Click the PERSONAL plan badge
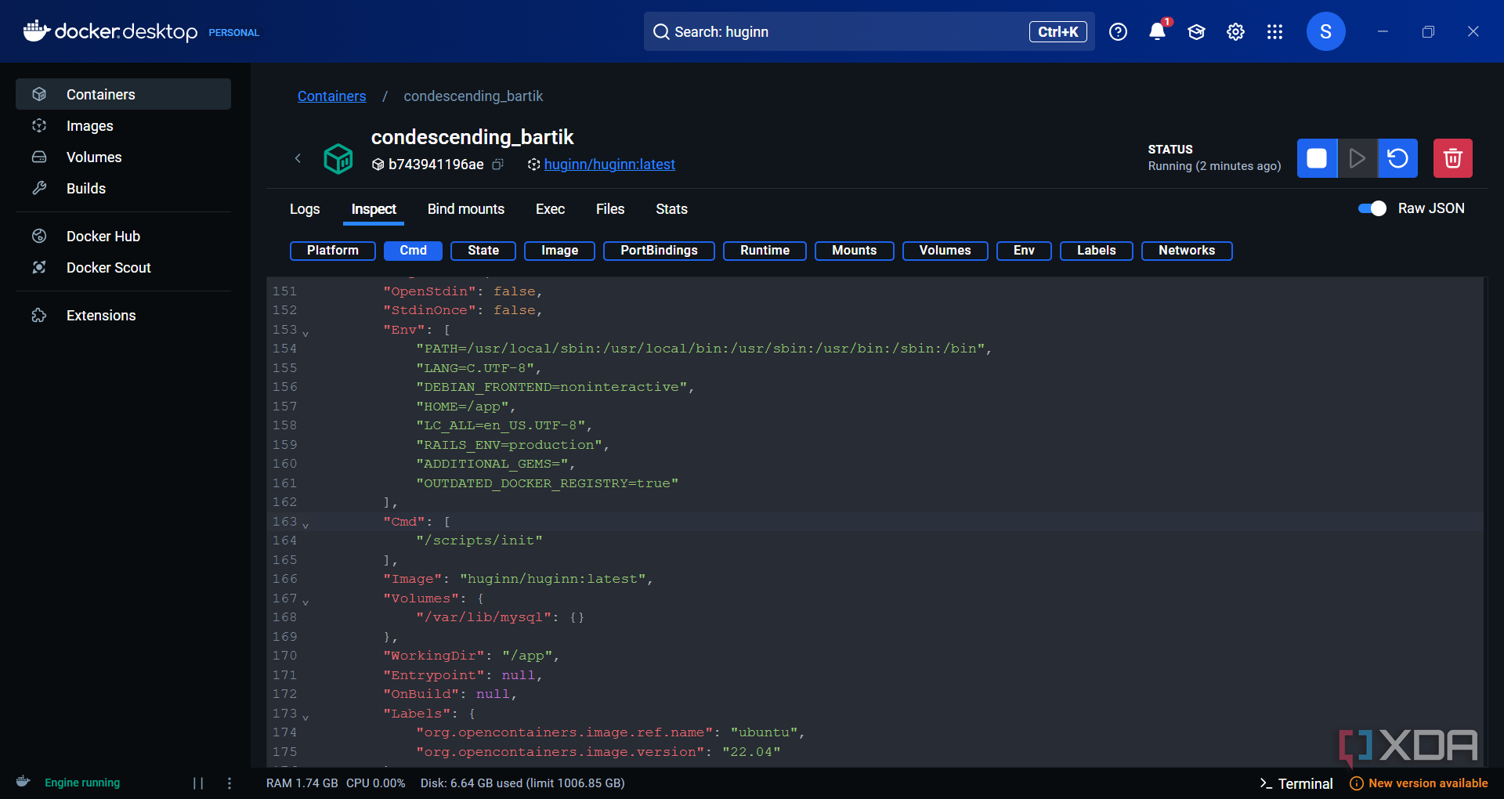This screenshot has height=799, width=1504. coord(233,33)
